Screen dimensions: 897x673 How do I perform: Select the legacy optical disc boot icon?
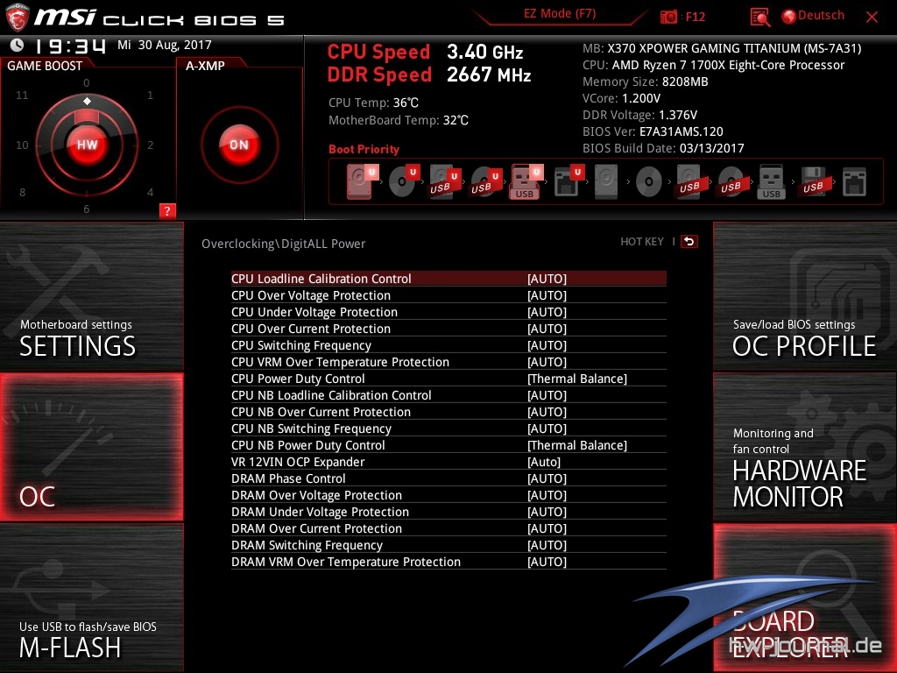click(649, 182)
